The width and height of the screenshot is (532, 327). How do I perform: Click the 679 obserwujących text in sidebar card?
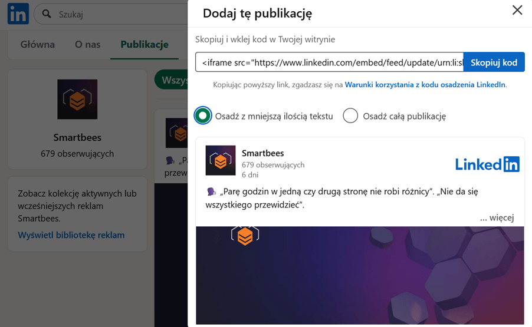(77, 154)
